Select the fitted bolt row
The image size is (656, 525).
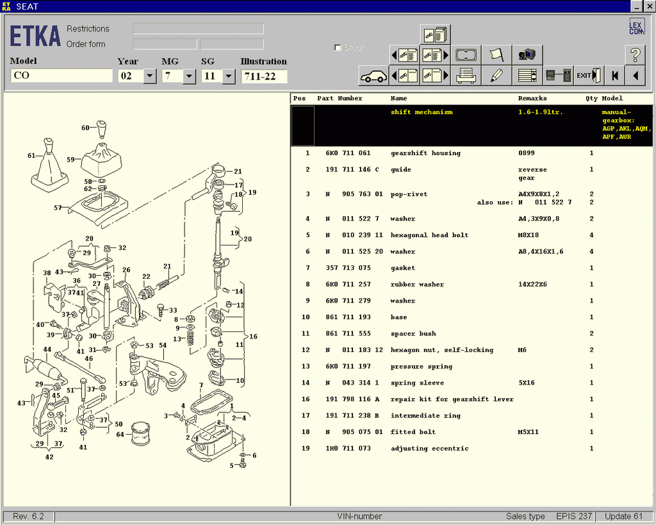471,432
